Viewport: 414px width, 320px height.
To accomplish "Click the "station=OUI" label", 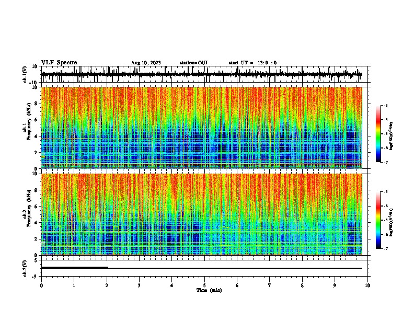I will [x=193, y=63].
